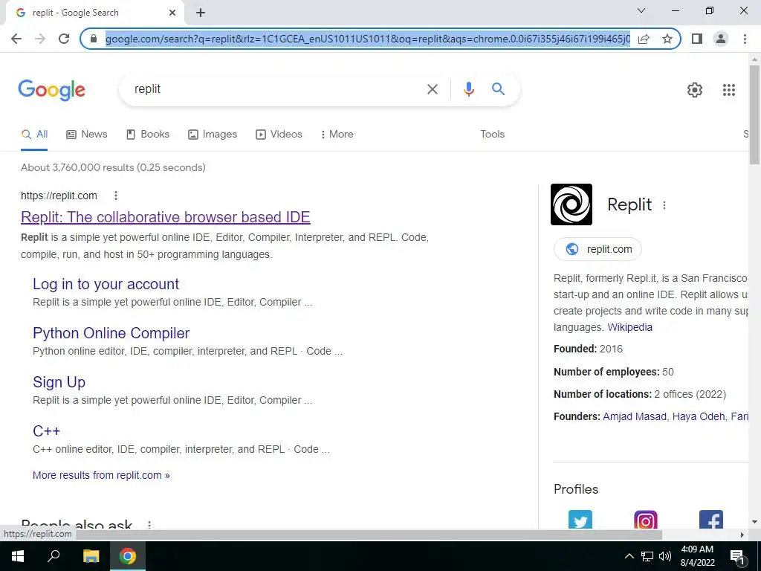
Task: Clear the search box with the X icon
Action: tap(432, 89)
